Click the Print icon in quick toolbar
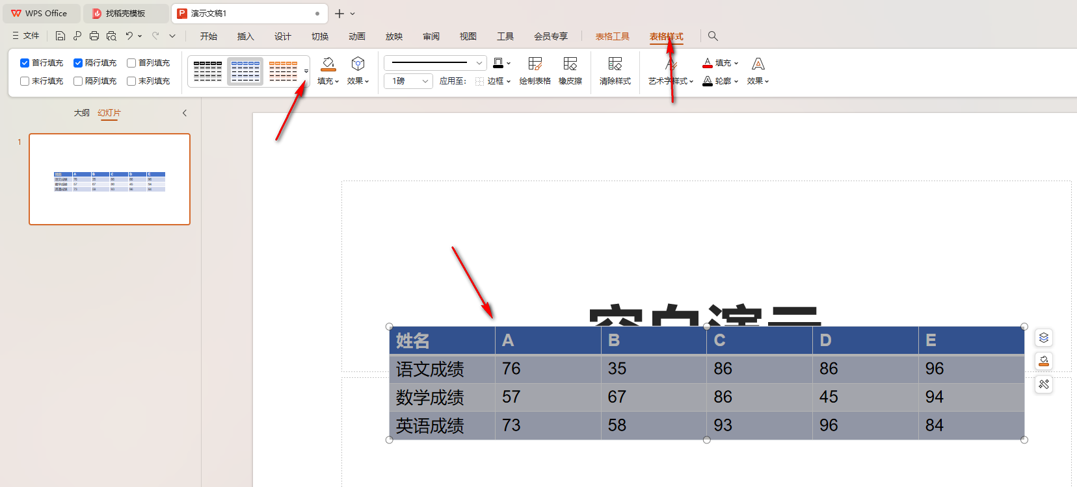 (x=94, y=36)
